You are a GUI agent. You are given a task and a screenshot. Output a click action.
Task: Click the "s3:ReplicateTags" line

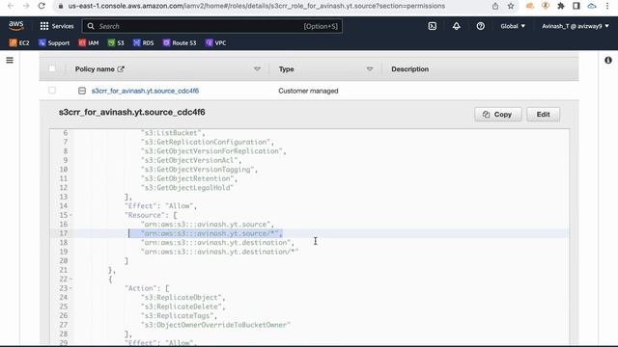pyautogui.click(x=179, y=315)
